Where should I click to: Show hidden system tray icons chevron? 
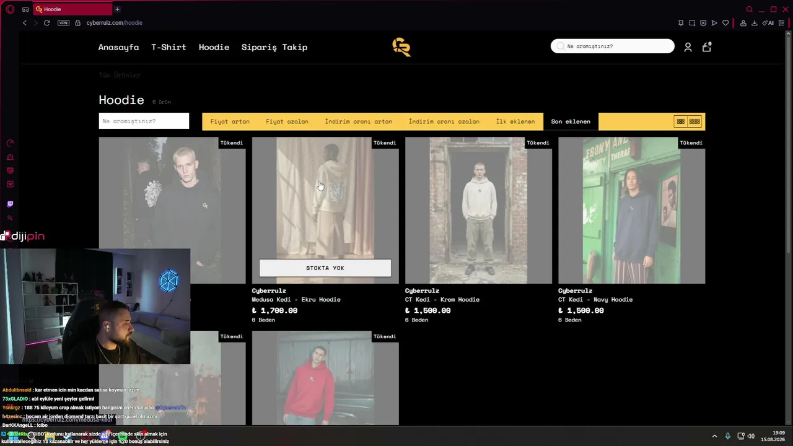click(x=714, y=436)
